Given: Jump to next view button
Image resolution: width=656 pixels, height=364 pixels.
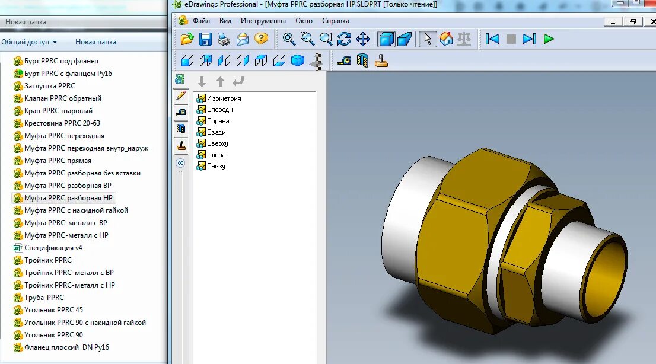Looking at the screenshot, I should tap(529, 39).
